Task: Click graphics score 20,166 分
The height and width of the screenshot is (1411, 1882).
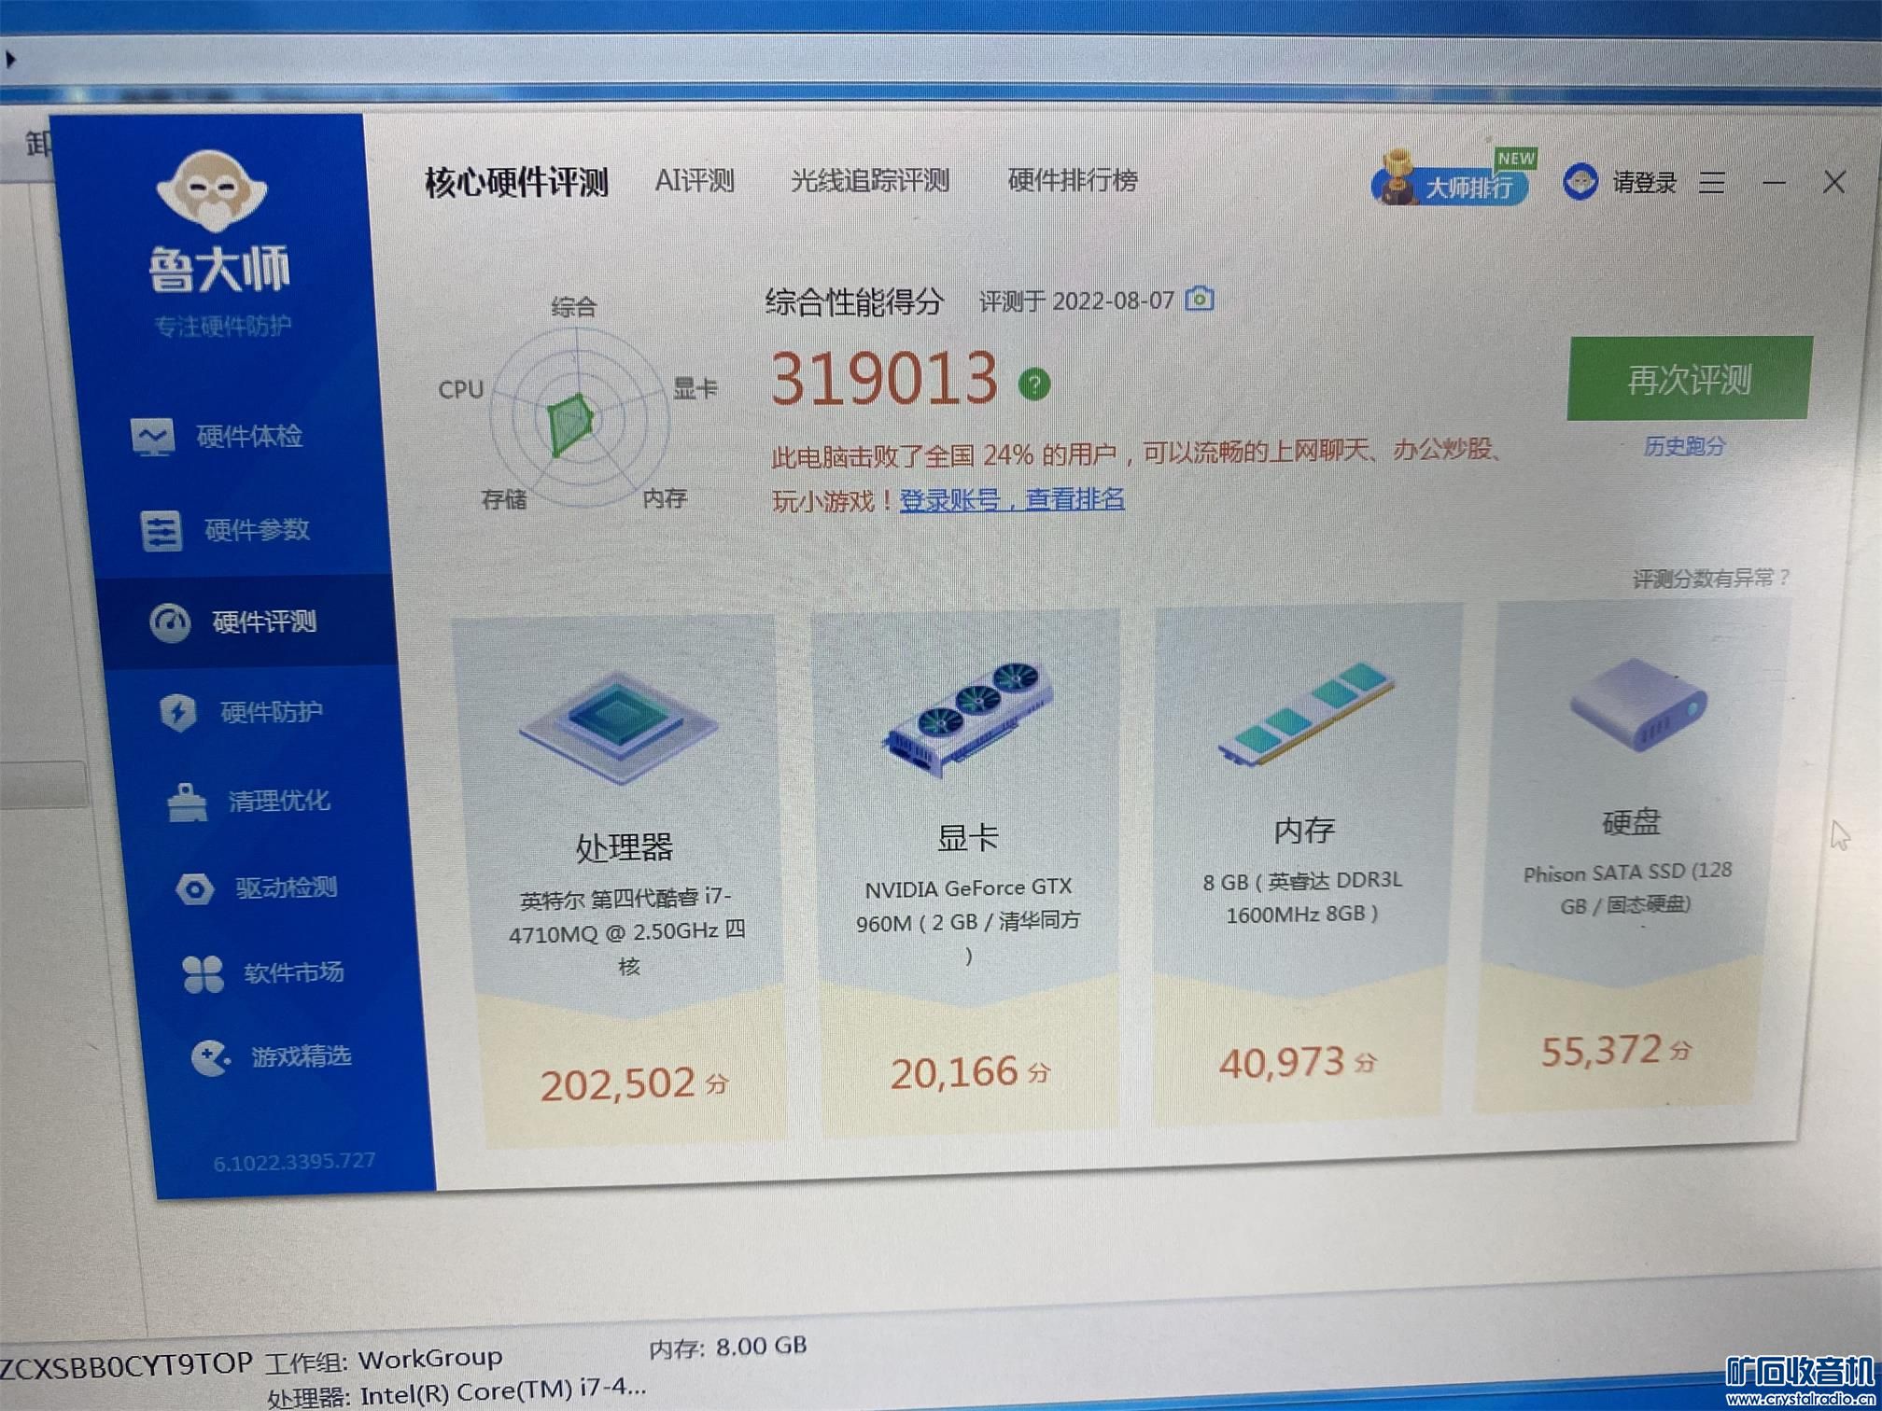Action: click(x=970, y=1072)
